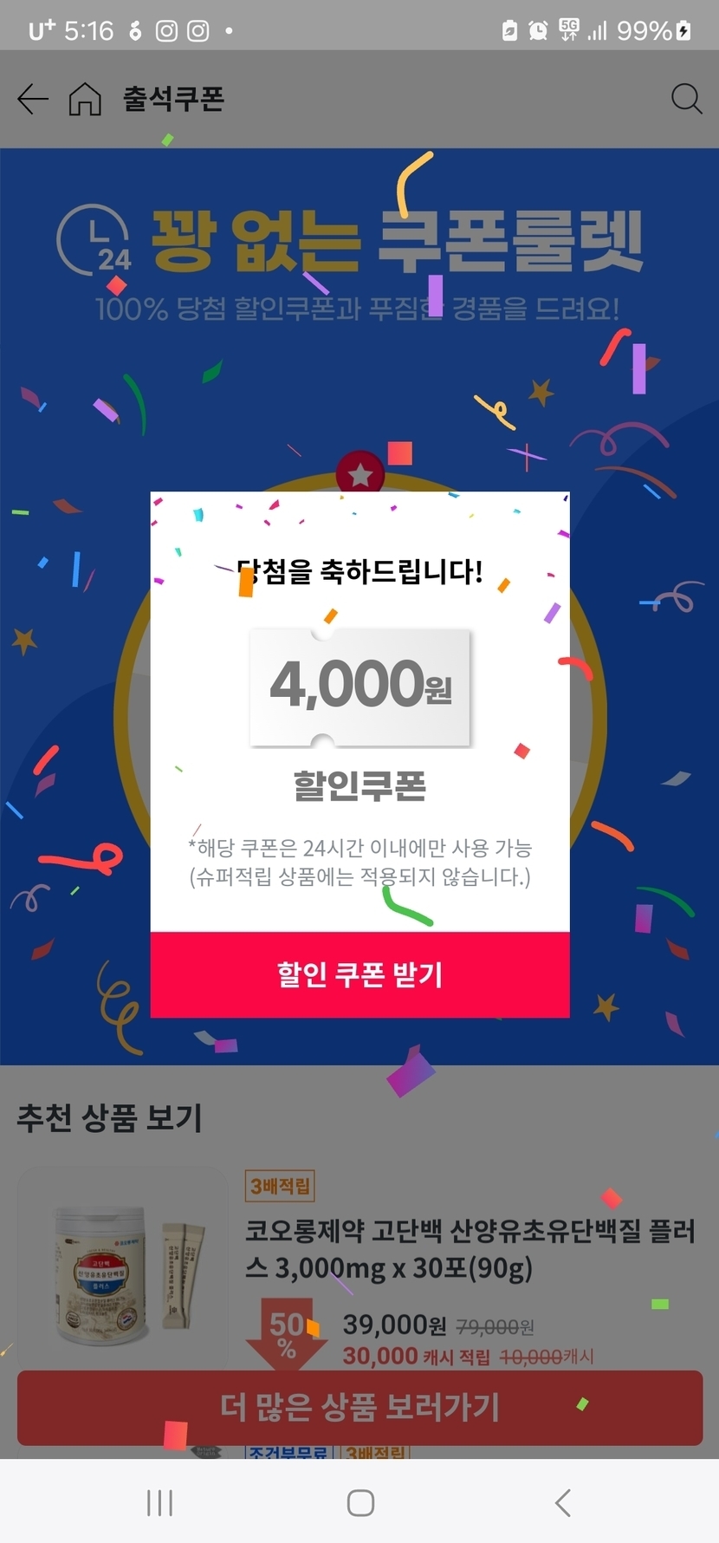Tap 더 많은 상품 보러가기 button
The height and width of the screenshot is (1543, 719).
tap(359, 1407)
